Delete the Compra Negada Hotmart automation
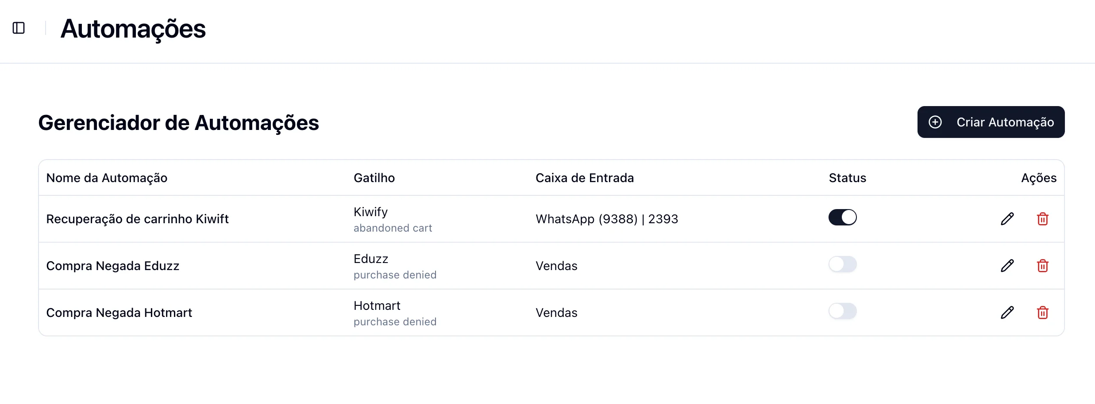This screenshot has width=1095, height=404. (1043, 313)
